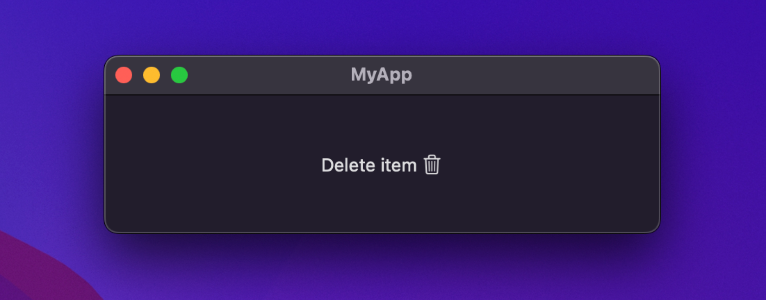Screen dimensions: 766x300
Task: Select the "Delete item" label
Action: pyautogui.click(x=369, y=165)
